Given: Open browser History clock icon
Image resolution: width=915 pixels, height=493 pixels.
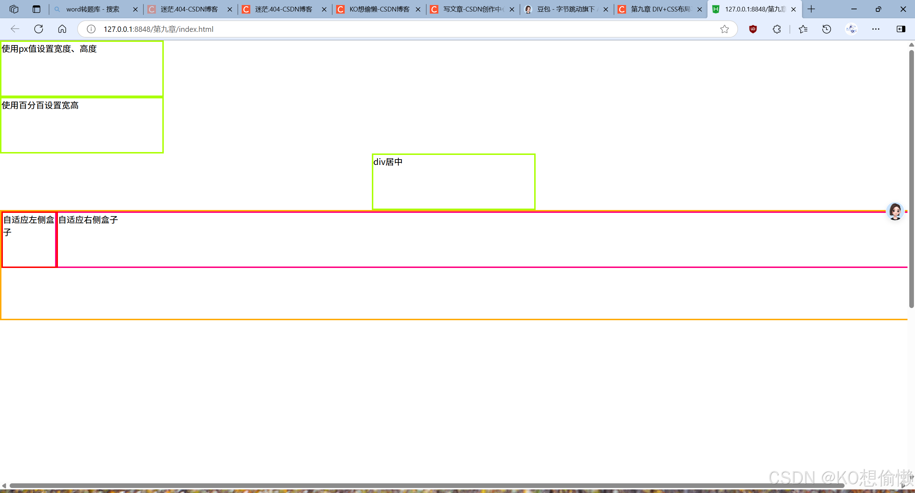Looking at the screenshot, I should pyautogui.click(x=826, y=29).
